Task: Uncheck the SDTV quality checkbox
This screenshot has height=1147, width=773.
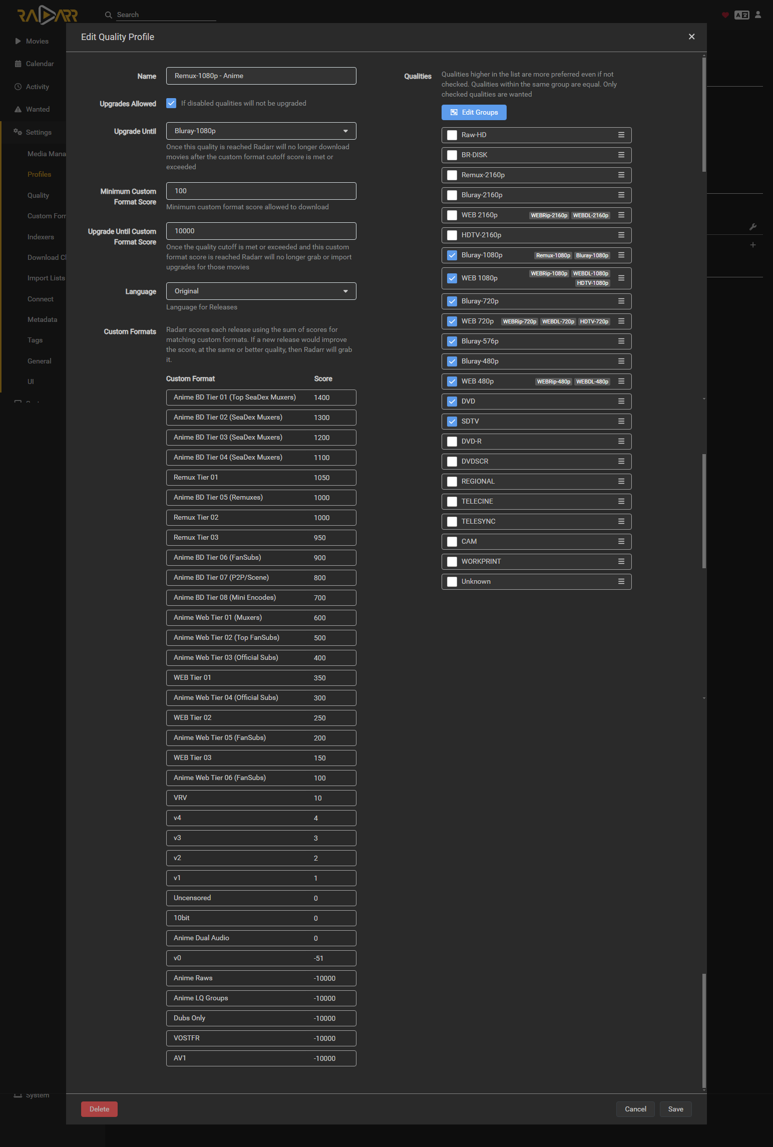Action: pos(452,422)
